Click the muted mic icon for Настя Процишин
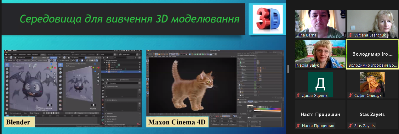Image resolution: width=399 pixels, height=134 pixels. click(x=298, y=126)
